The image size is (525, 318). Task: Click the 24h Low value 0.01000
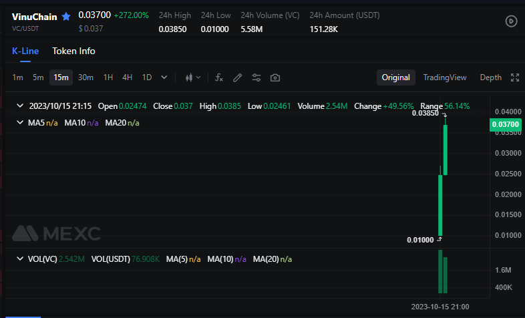(214, 29)
